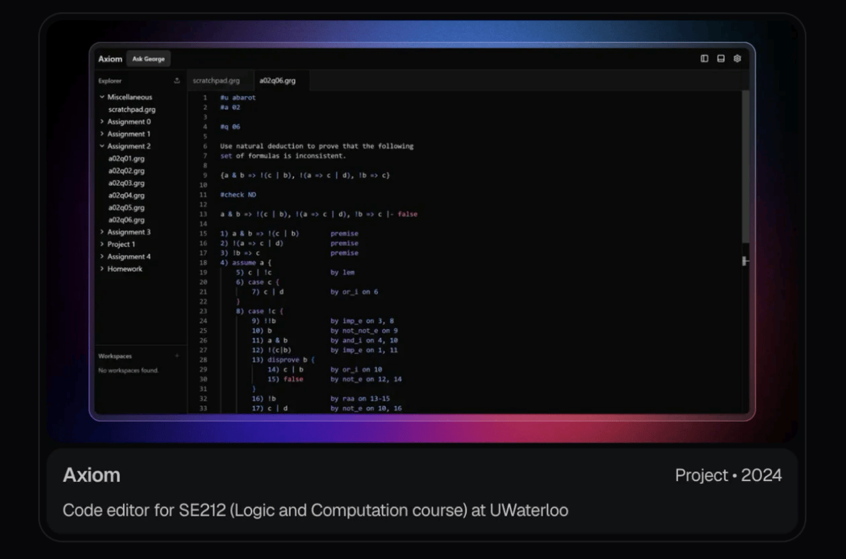Click the '#a 02' code line
The width and height of the screenshot is (846, 559).
pos(230,107)
